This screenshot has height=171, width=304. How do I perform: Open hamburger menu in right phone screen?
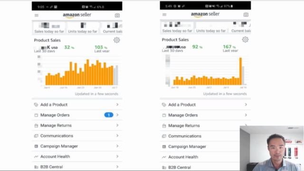tap(164, 15)
